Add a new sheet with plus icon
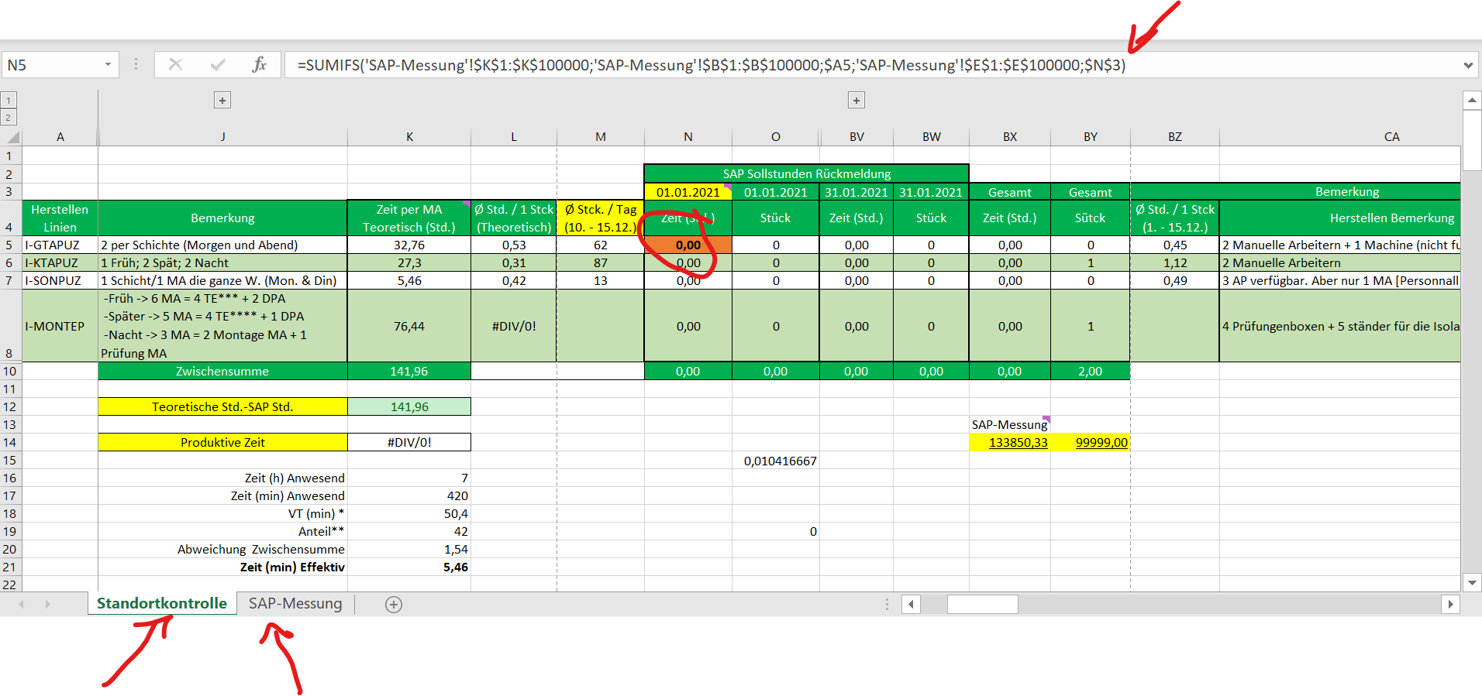Viewport: 1482px width, 696px height. 394,605
